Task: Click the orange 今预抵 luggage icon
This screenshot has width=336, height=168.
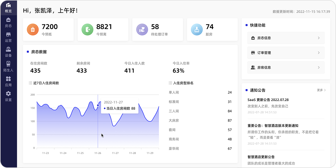Action: coord(32,29)
